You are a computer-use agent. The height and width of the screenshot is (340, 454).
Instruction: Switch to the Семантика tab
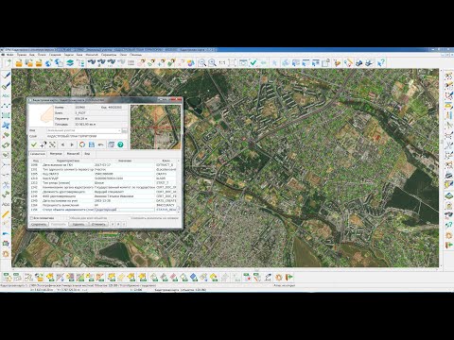(x=38, y=154)
